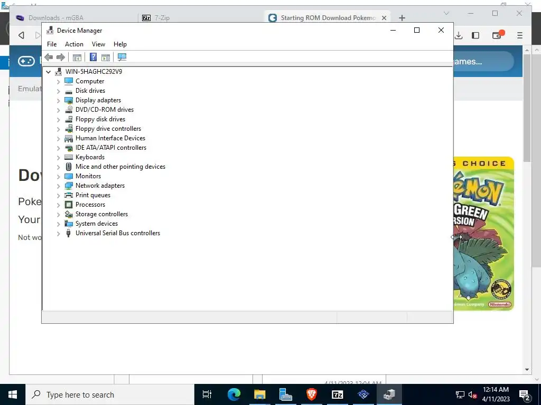Screen dimensions: 541x405
Task: Click the Human Interface Devices icon
Action: pos(69,138)
